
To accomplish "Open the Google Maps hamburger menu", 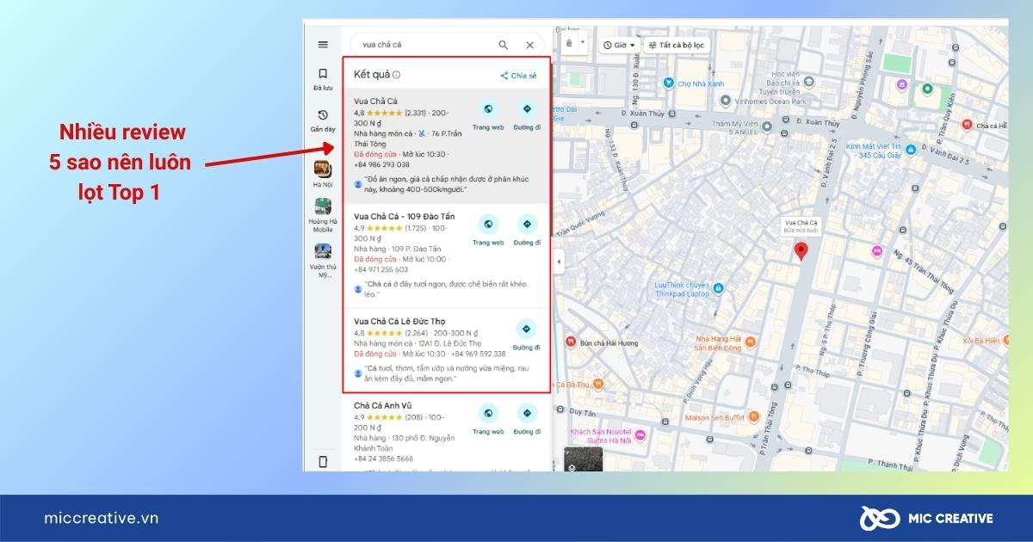I will point(323,44).
